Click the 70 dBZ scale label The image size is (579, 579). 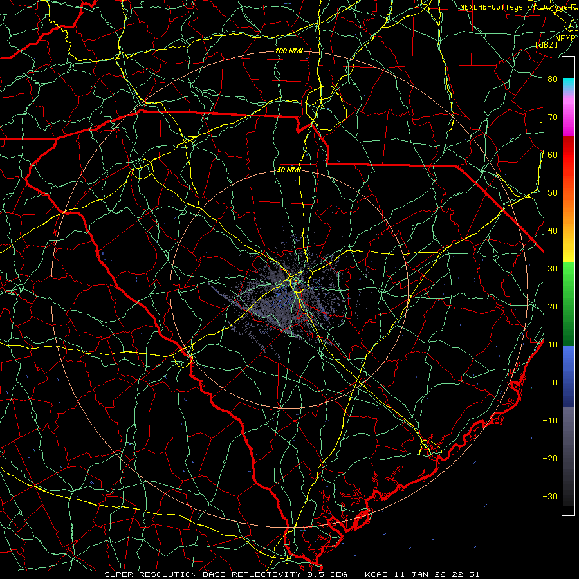click(553, 117)
